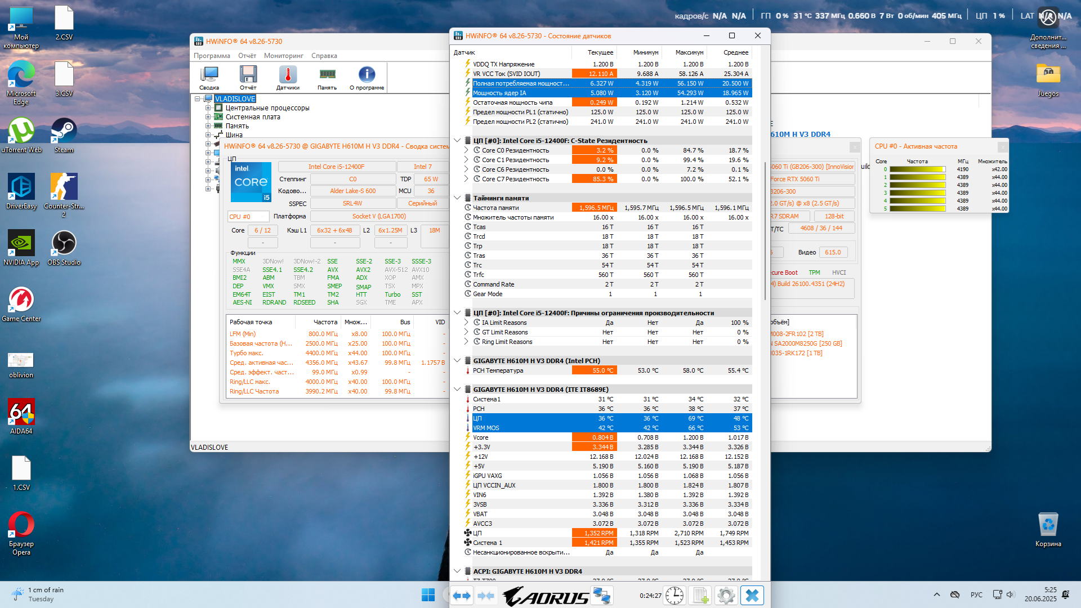Open Game Center desktop icon
This screenshot has width=1081, height=608.
[21, 305]
